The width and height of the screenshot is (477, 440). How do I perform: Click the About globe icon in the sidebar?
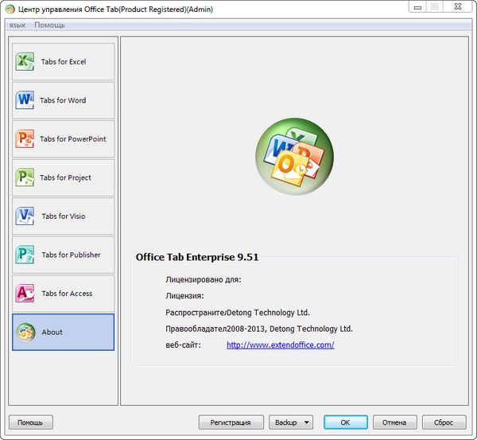click(x=25, y=332)
